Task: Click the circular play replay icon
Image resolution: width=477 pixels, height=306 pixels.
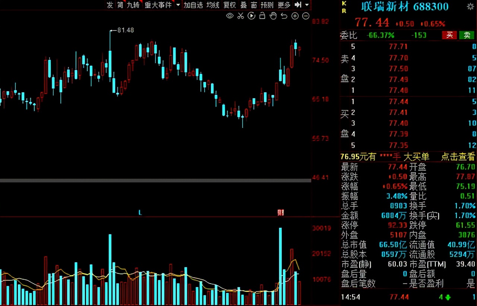Action: (x=252, y=16)
